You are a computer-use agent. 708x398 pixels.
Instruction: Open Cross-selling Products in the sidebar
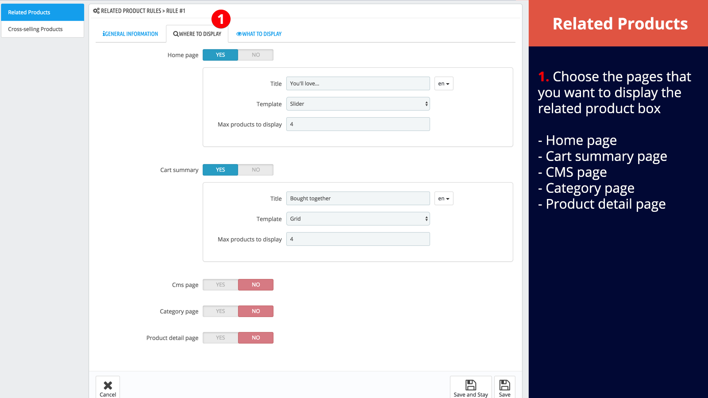[x=42, y=29]
